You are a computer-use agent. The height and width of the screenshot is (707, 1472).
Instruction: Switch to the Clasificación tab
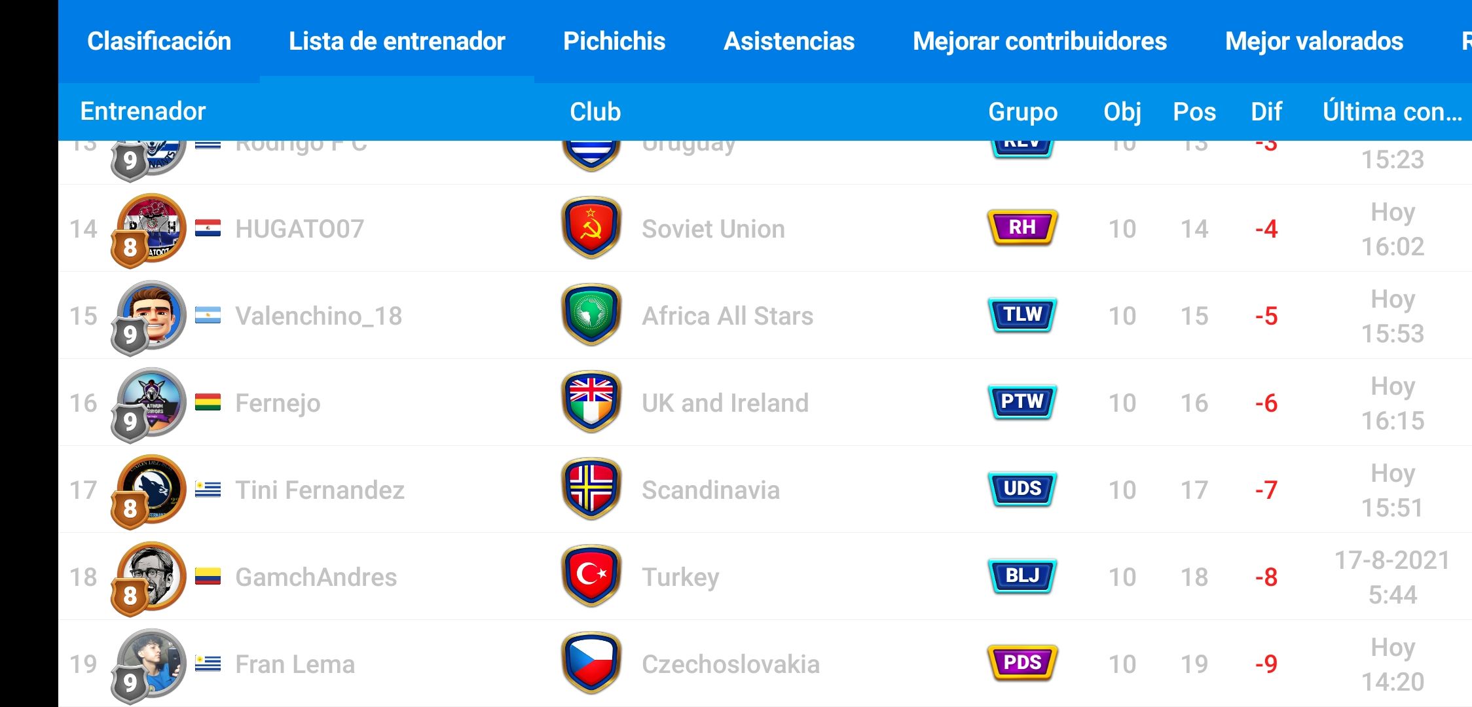159,41
